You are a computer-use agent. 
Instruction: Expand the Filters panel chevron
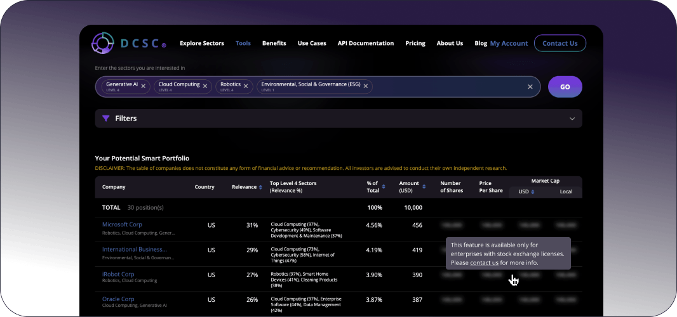(572, 119)
